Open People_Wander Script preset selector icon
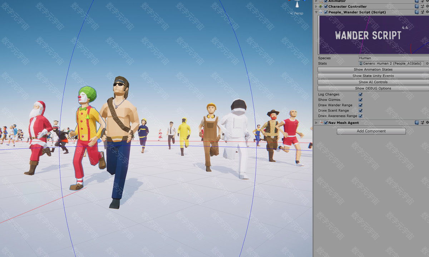This screenshot has height=257, width=429. tap(422, 12)
